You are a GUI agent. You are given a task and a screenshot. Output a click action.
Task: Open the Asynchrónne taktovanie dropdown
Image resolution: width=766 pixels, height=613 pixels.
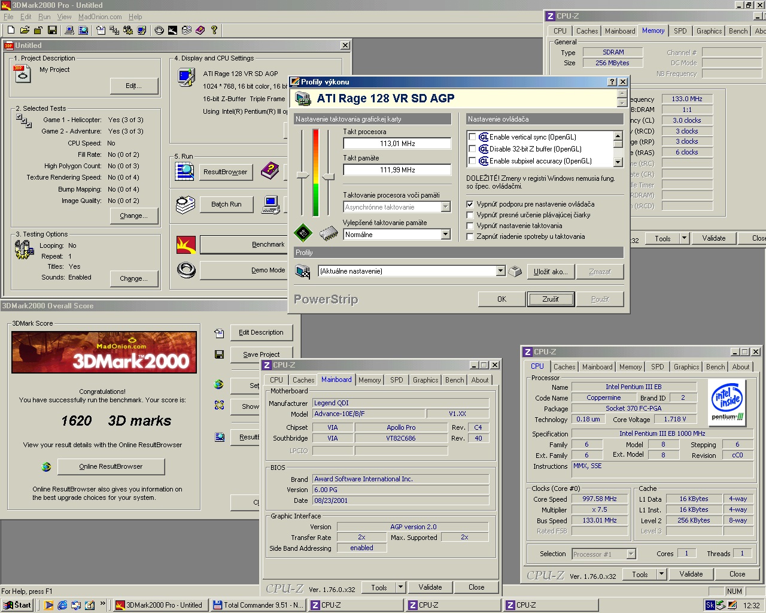445,207
